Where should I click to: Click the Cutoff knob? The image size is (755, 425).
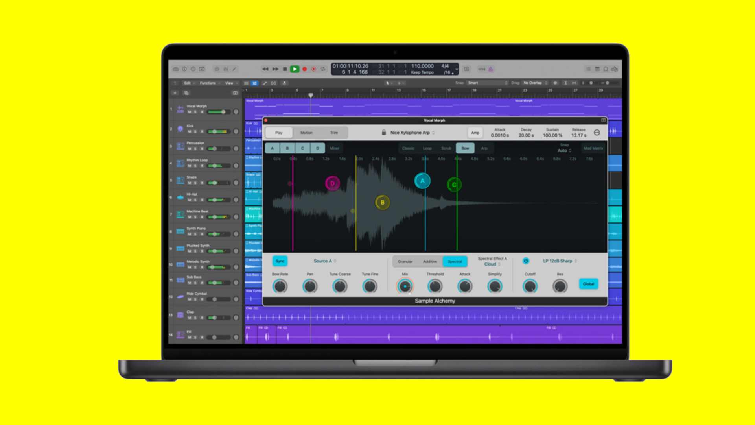[x=530, y=286]
